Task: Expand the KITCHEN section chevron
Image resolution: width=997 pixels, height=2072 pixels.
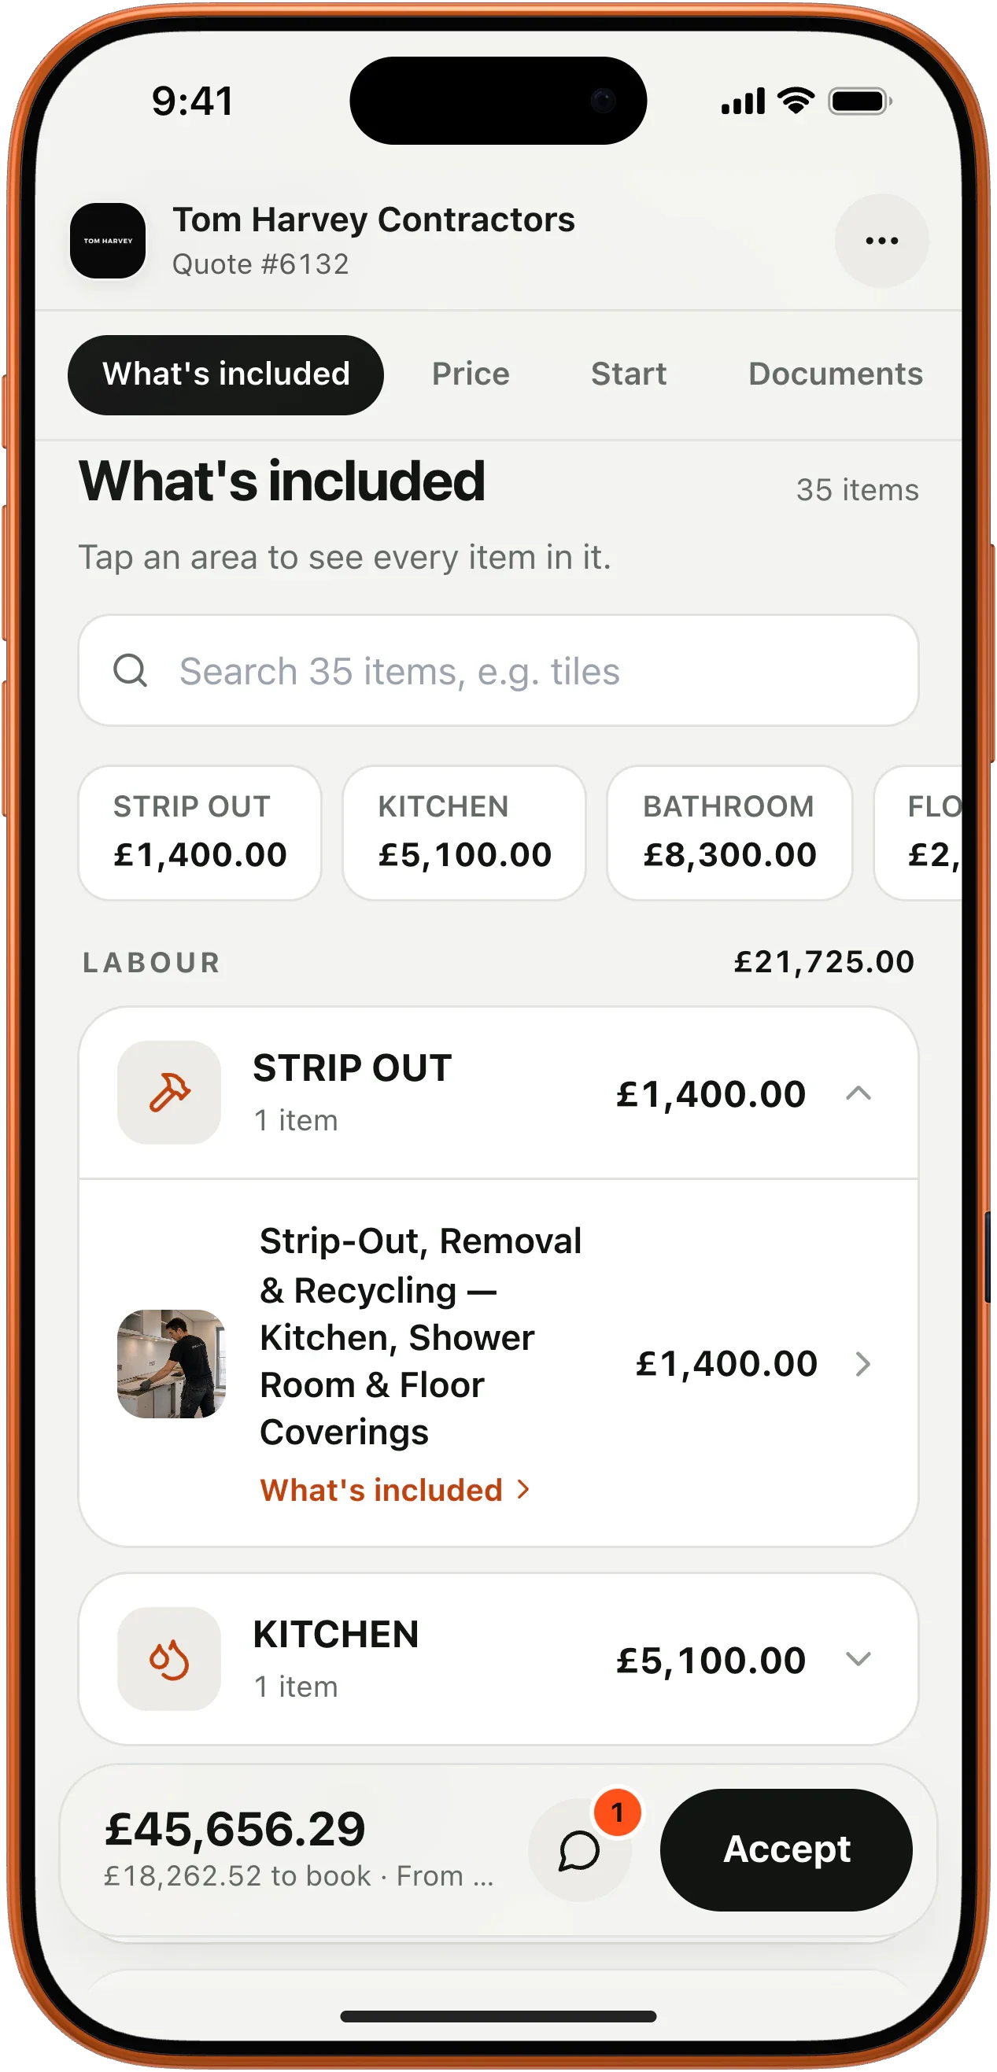Action: tap(859, 1658)
